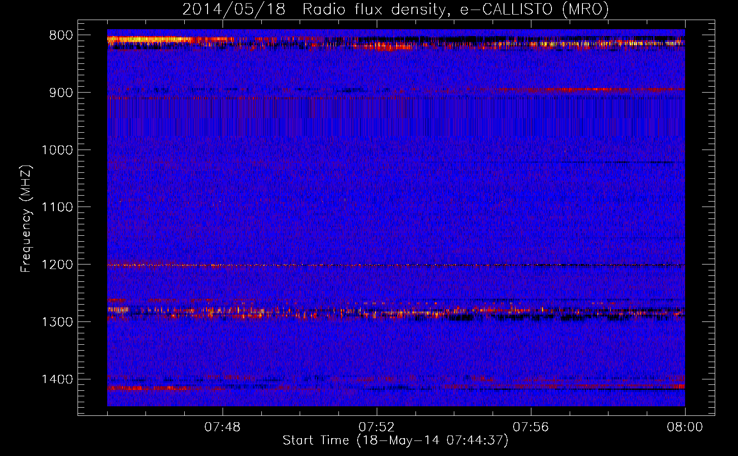The height and width of the screenshot is (456, 738).
Task: Click the 900 frequency tick label
Action: tap(61, 93)
